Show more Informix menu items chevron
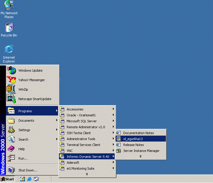Viewport: 213px width, 183px height. click(141, 156)
